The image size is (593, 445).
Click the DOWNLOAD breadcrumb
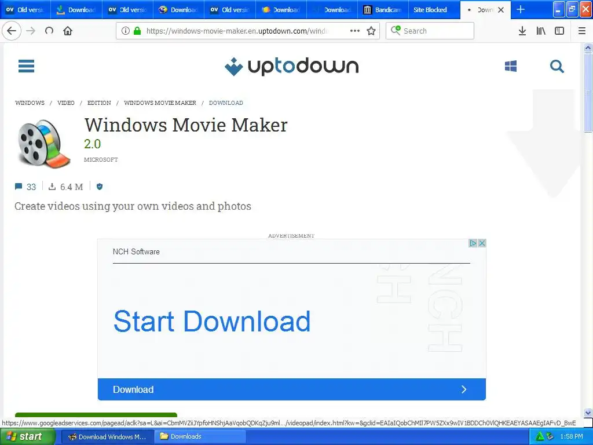coord(226,103)
